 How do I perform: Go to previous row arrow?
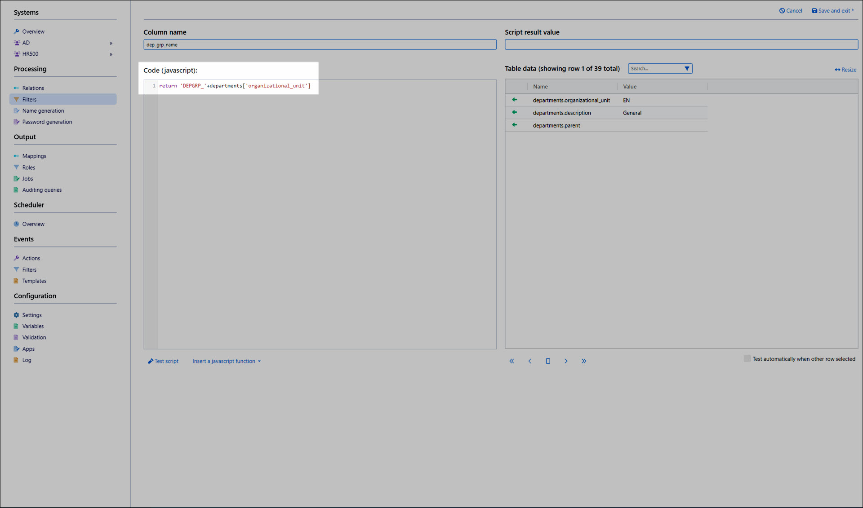(529, 361)
